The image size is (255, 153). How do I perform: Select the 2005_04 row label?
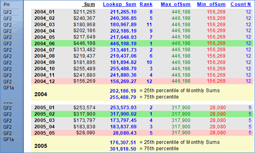pos(44,127)
